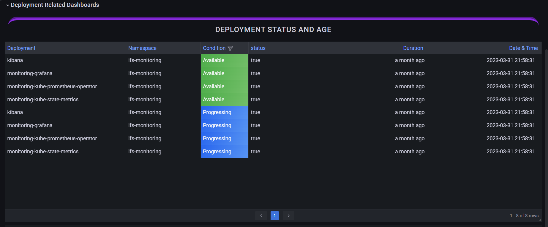Go to next page arrow

(x=288, y=216)
